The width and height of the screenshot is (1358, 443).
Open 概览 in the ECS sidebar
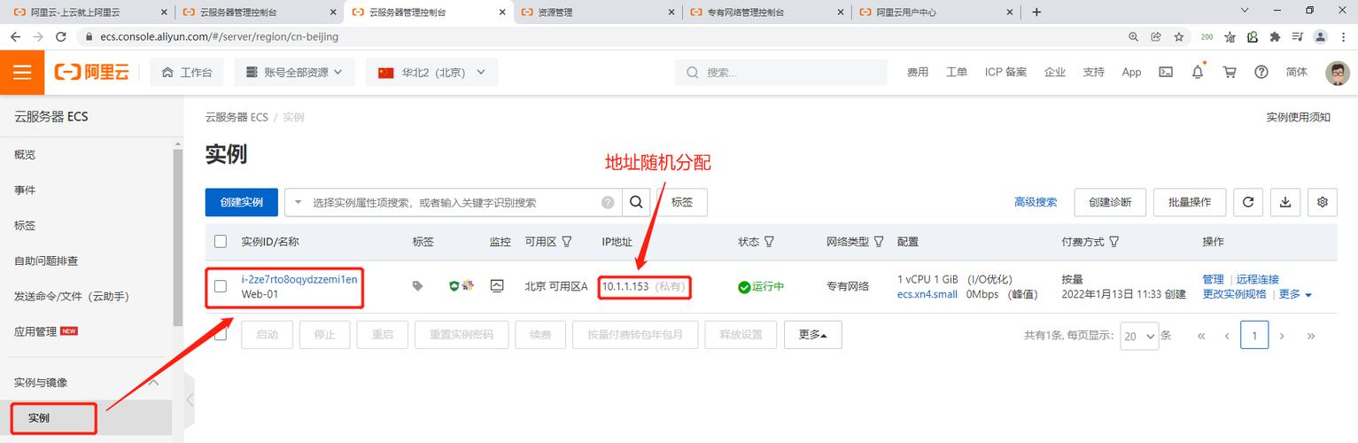tap(25, 154)
